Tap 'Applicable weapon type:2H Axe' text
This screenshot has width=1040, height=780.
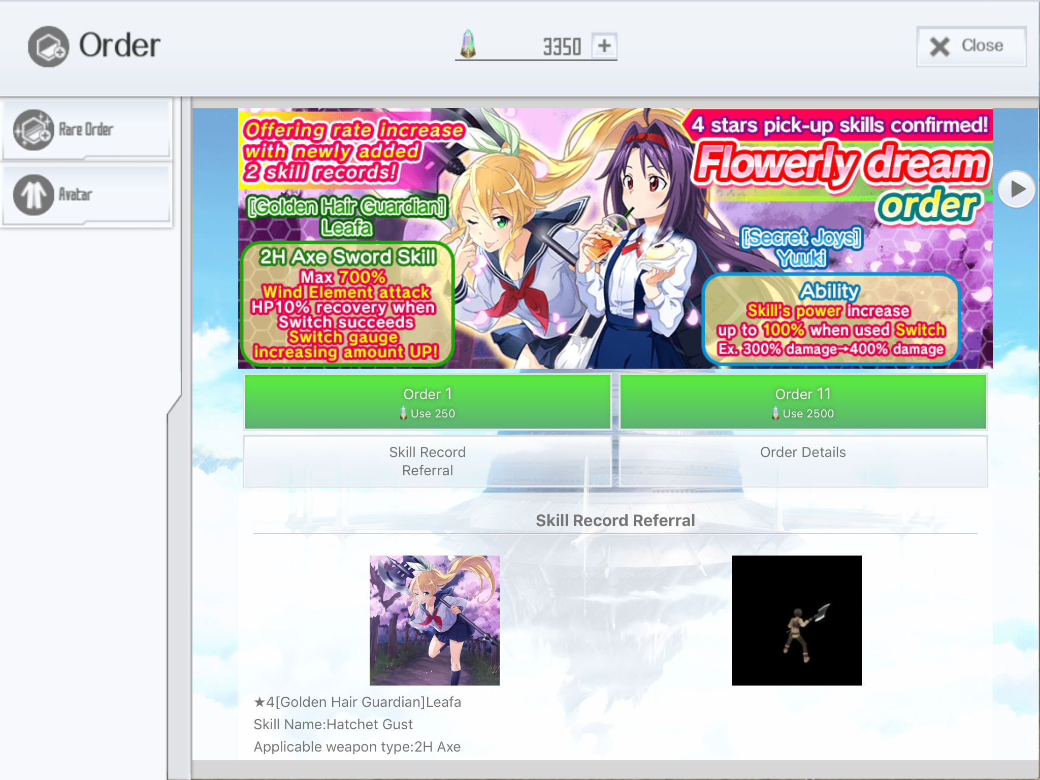pyautogui.click(x=357, y=747)
